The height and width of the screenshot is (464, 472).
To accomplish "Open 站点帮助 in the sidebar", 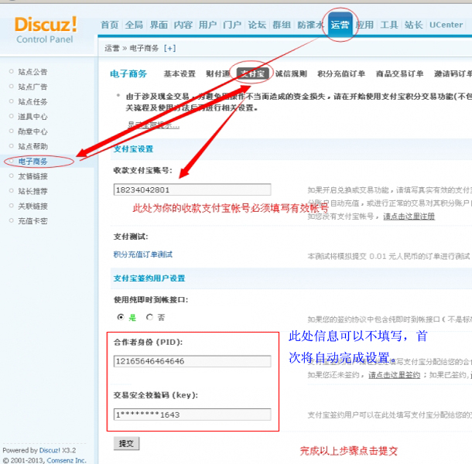I will point(32,146).
